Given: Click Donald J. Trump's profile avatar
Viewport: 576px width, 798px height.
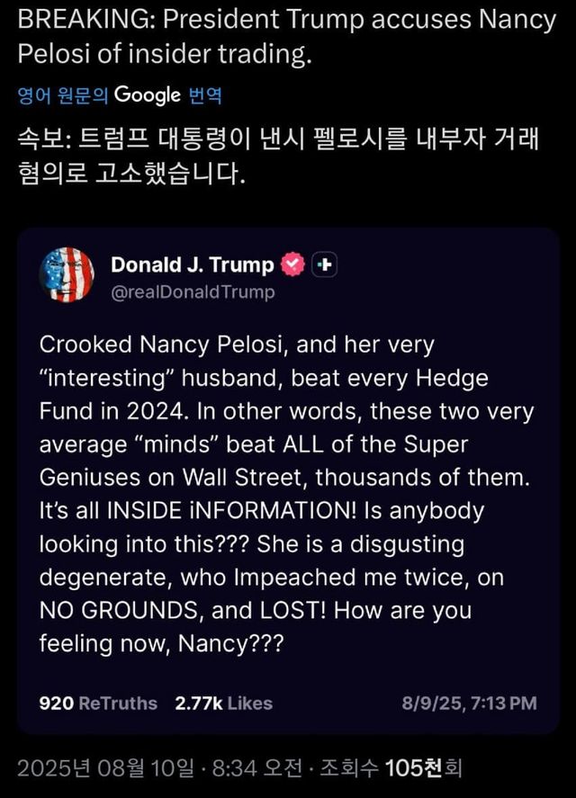Looking at the screenshot, I should pyautogui.click(x=67, y=274).
